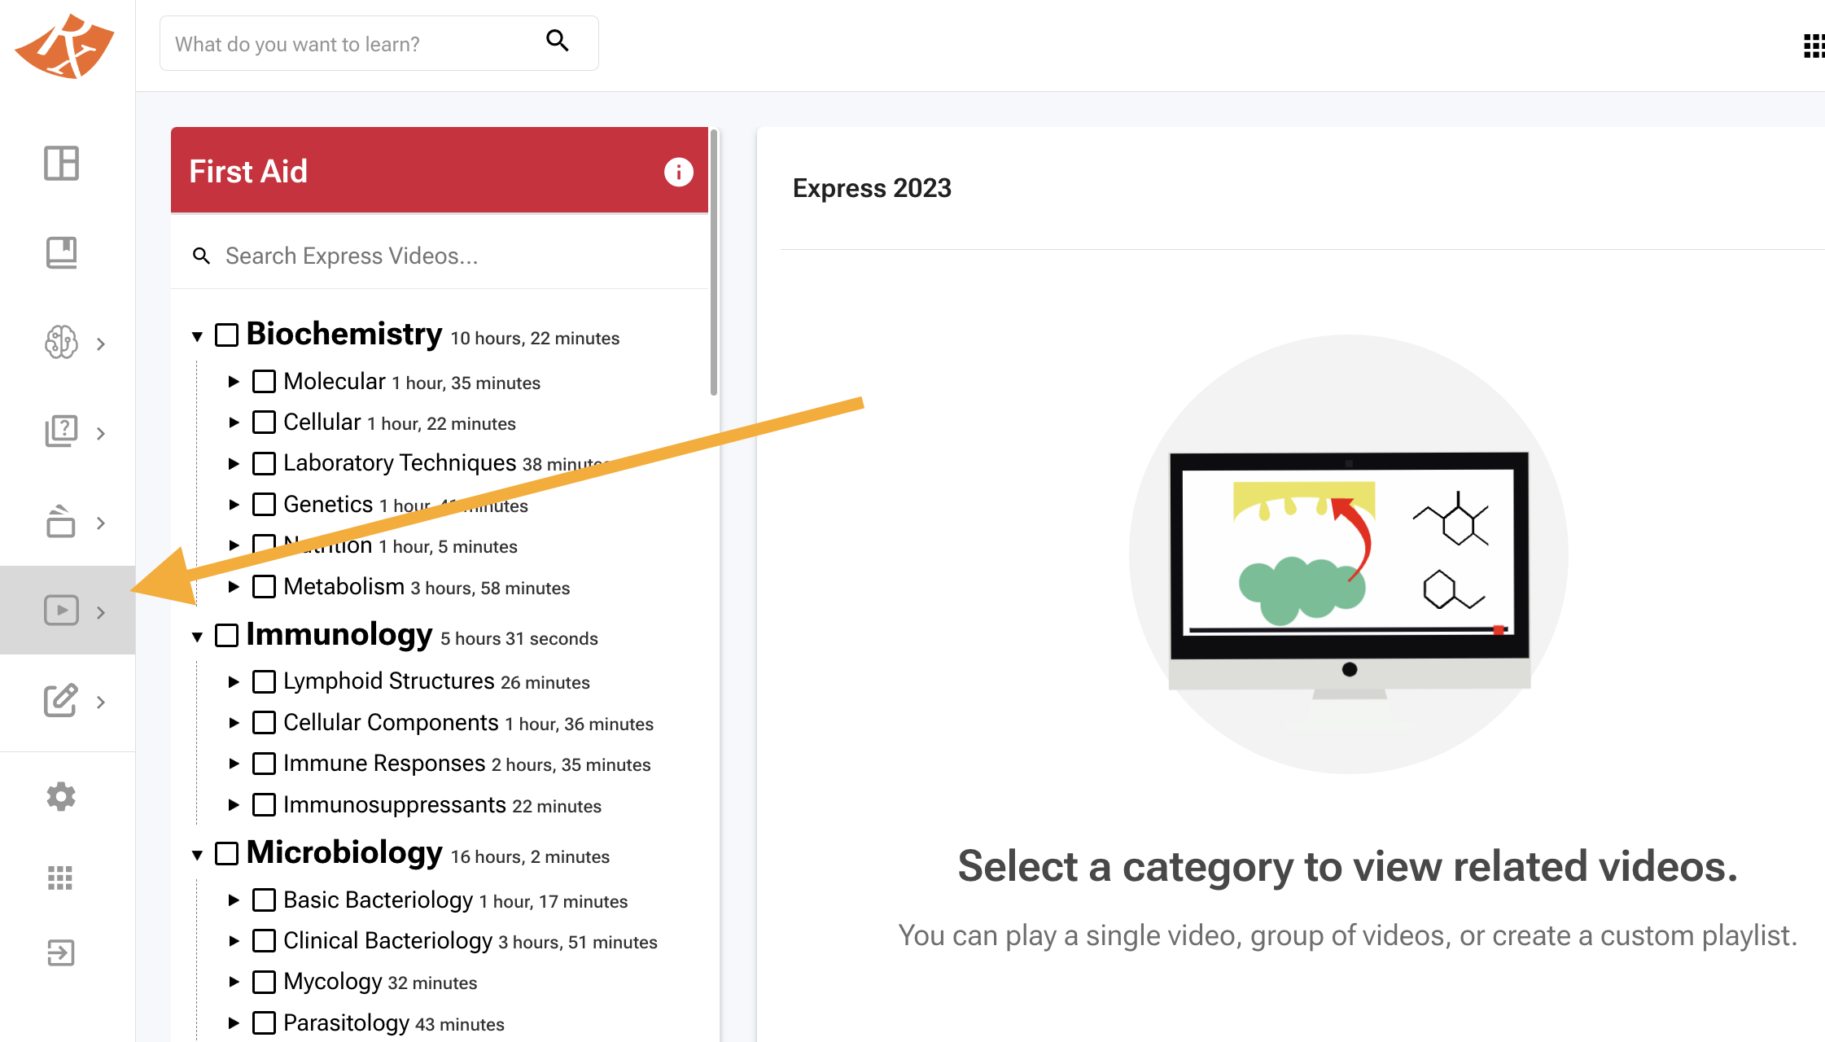This screenshot has height=1042, width=1825.
Task: Expand the Metabolism subcategory arrow
Action: [234, 586]
